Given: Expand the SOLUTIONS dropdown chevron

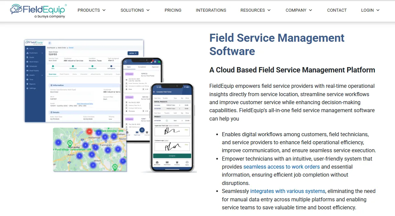Looking at the screenshot, I should click(148, 10).
